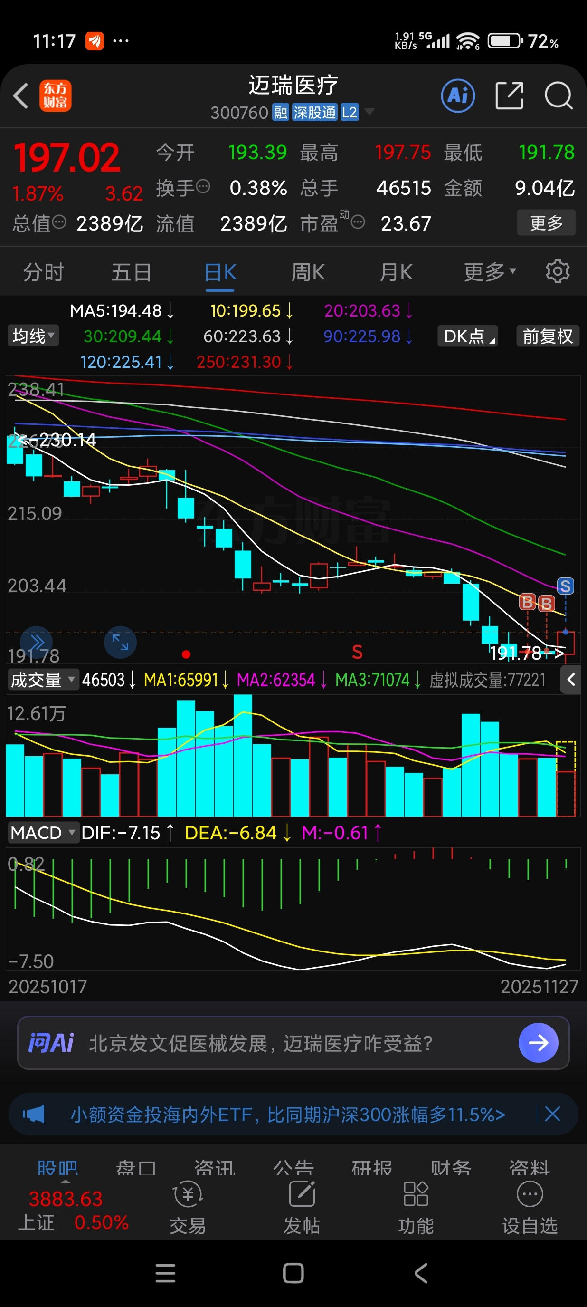Tap the info icon beside 总值
Viewport: 587px width, 1307px height.
(59, 222)
